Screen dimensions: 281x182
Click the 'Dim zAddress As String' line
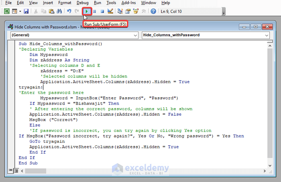coord(59,60)
